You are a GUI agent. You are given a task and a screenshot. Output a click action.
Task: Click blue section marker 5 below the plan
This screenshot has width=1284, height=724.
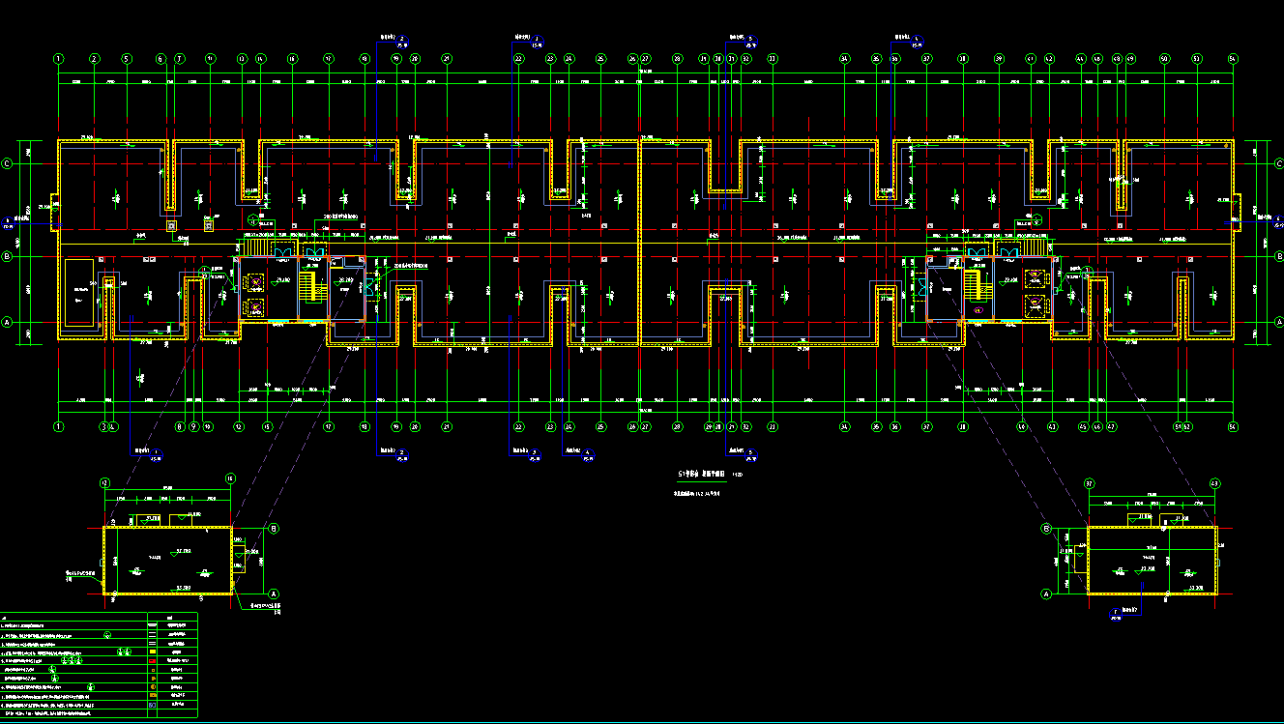point(750,451)
